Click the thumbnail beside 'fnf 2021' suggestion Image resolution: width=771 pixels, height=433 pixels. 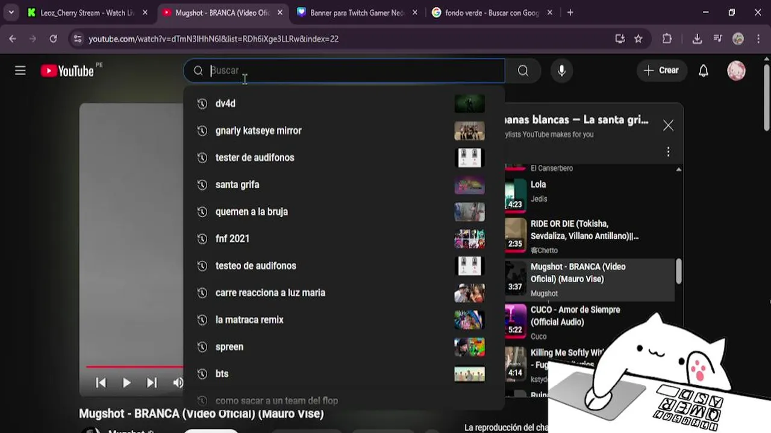[469, 239]
